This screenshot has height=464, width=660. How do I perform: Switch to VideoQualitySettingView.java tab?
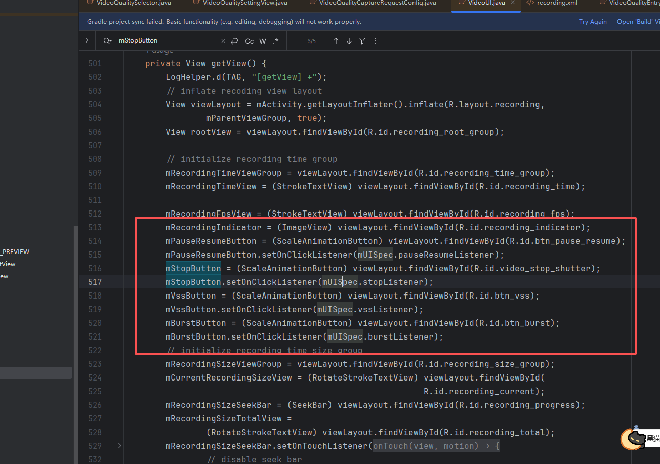pos(239,3)
